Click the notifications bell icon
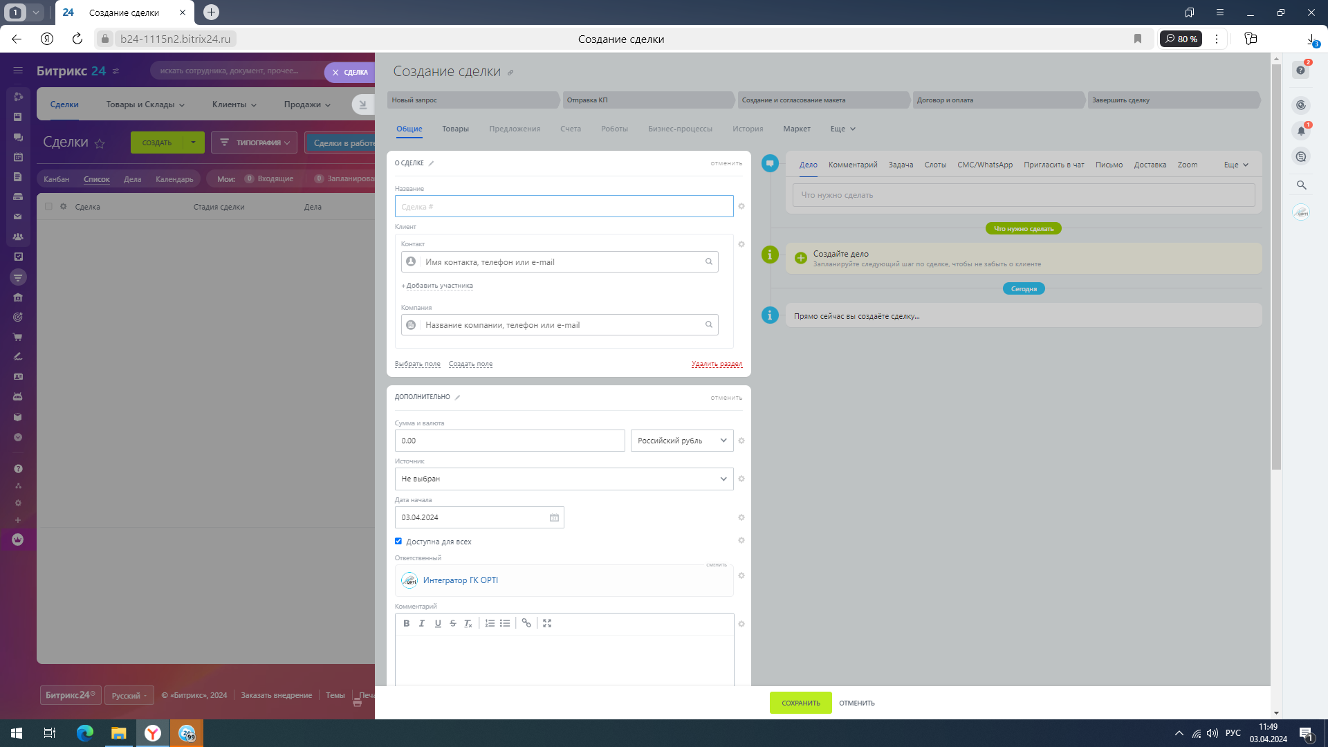Screen dimensions: 1328x747 click(1300, 131)
